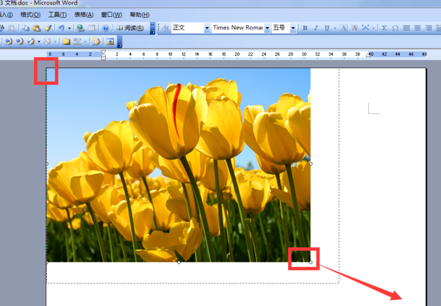Expand the 五号 font size dropdown
The width and height of the screenshot is (441, 306).
pos(293,28)
